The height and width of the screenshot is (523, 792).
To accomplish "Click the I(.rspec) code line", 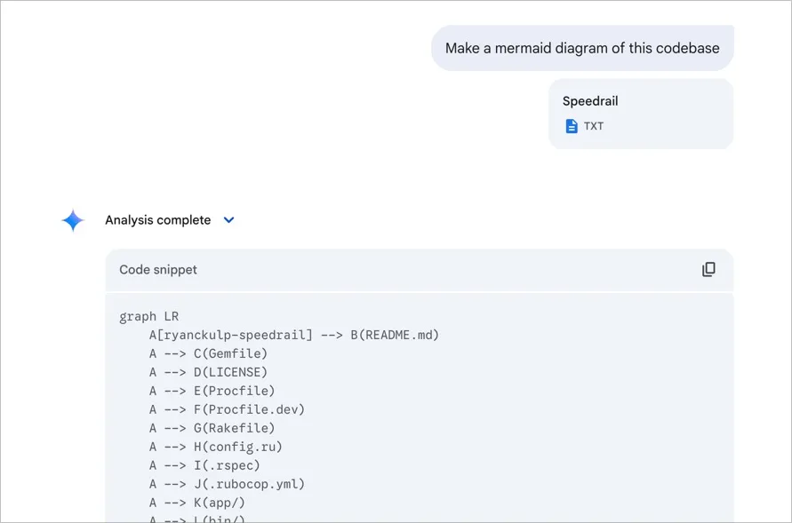I will (x=204, y=465).
